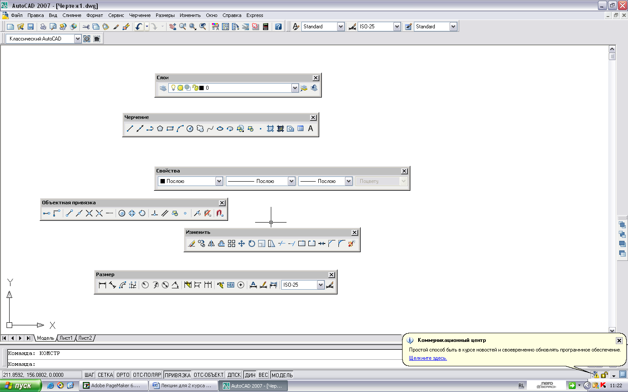628x392 pixels.
Task: Click the Undo arrow icon
Action: point(139,27)
